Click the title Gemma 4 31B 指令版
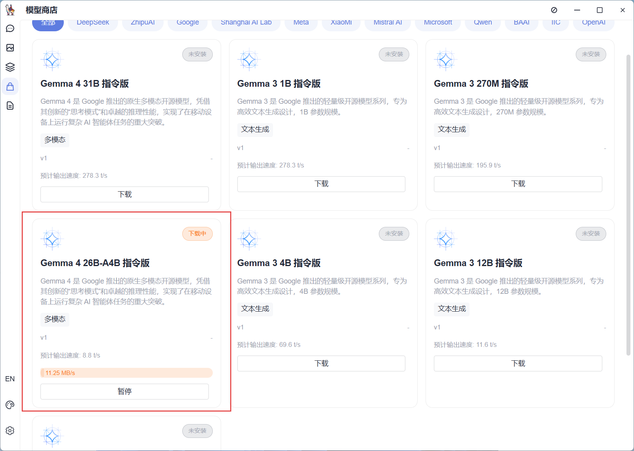 click(x=85, y=84)
